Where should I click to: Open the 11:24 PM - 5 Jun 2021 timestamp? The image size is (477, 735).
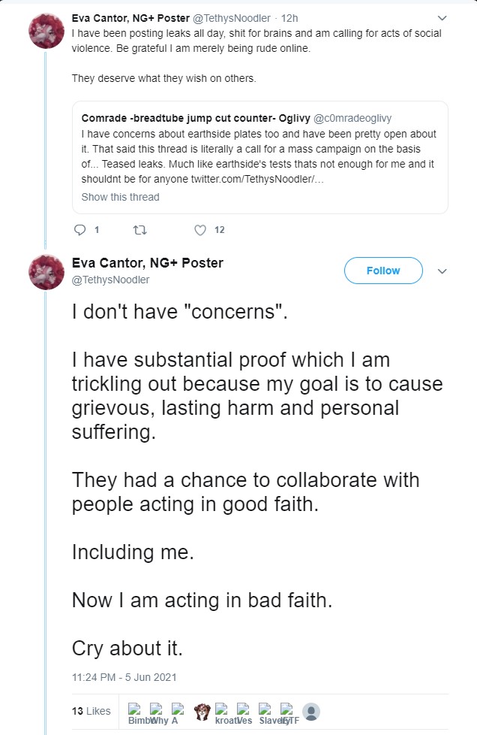(124, 677)
